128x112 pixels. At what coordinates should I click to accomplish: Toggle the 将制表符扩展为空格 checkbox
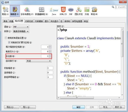9,42
